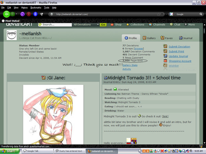Open back/forward history dropdown arrow
The image size is (206, 154).
point(16,14)
